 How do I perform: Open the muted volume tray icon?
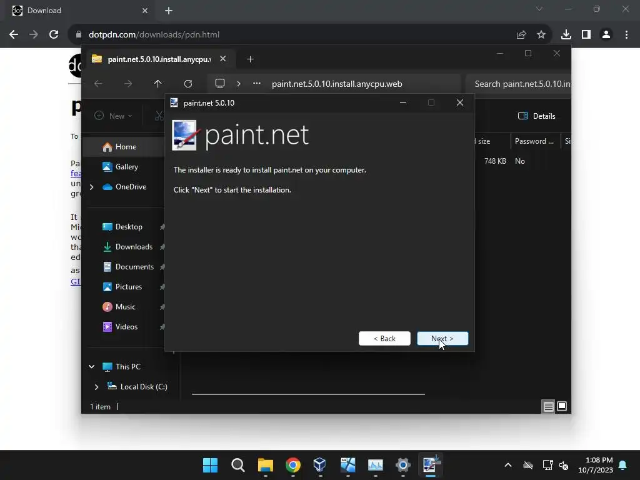point(564,465)
